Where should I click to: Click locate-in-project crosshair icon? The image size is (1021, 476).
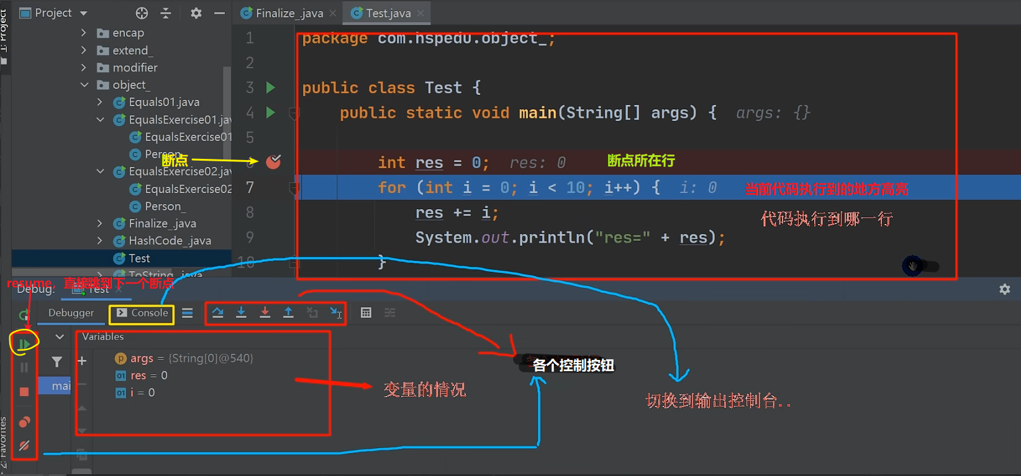coord(142,12)
